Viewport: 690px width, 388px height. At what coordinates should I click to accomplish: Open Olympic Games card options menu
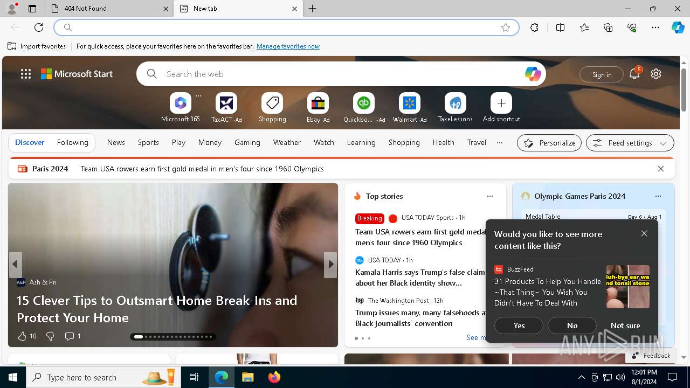coord(658,196)
